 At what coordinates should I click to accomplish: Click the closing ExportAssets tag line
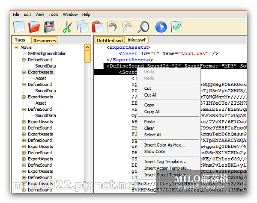click(130, 60)
